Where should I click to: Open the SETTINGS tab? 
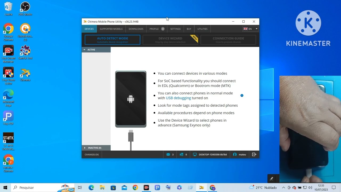point(175,29)
